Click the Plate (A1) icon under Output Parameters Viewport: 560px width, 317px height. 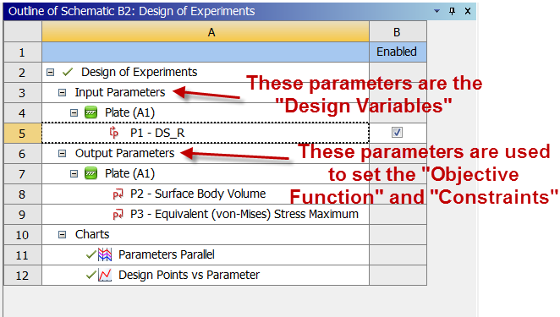[91, 173]
